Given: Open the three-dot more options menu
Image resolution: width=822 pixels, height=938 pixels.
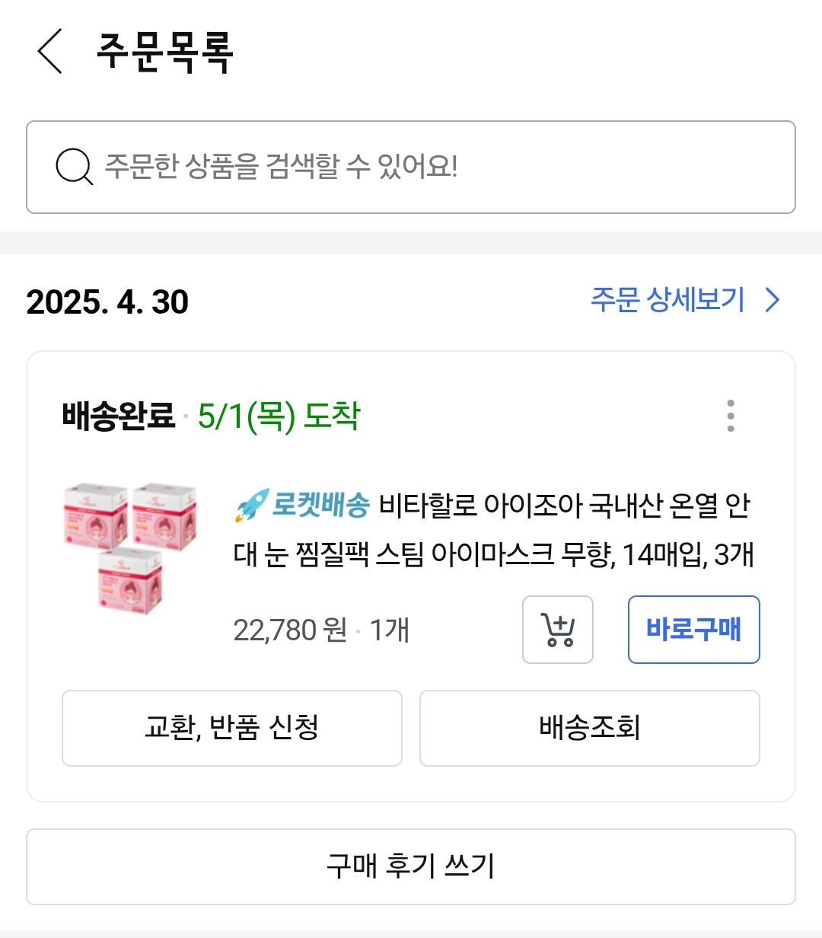Looking at the screenshot, I should click(731, 416).
